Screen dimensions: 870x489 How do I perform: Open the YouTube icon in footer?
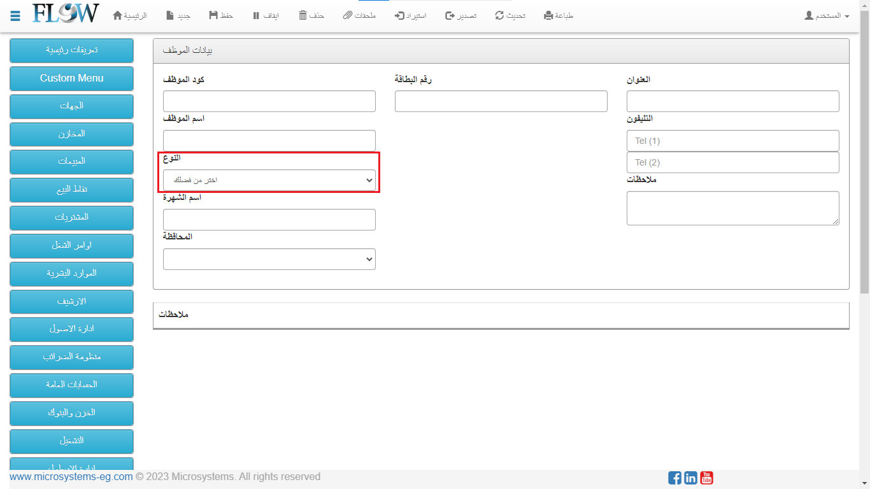tap(706, 478)
